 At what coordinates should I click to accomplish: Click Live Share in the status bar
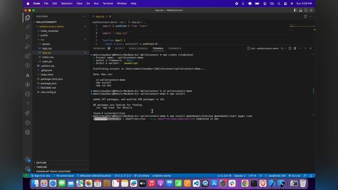tap(142, 176)
